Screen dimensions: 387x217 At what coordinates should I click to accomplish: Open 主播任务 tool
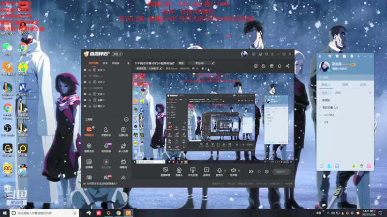click(x=123, y=132)
